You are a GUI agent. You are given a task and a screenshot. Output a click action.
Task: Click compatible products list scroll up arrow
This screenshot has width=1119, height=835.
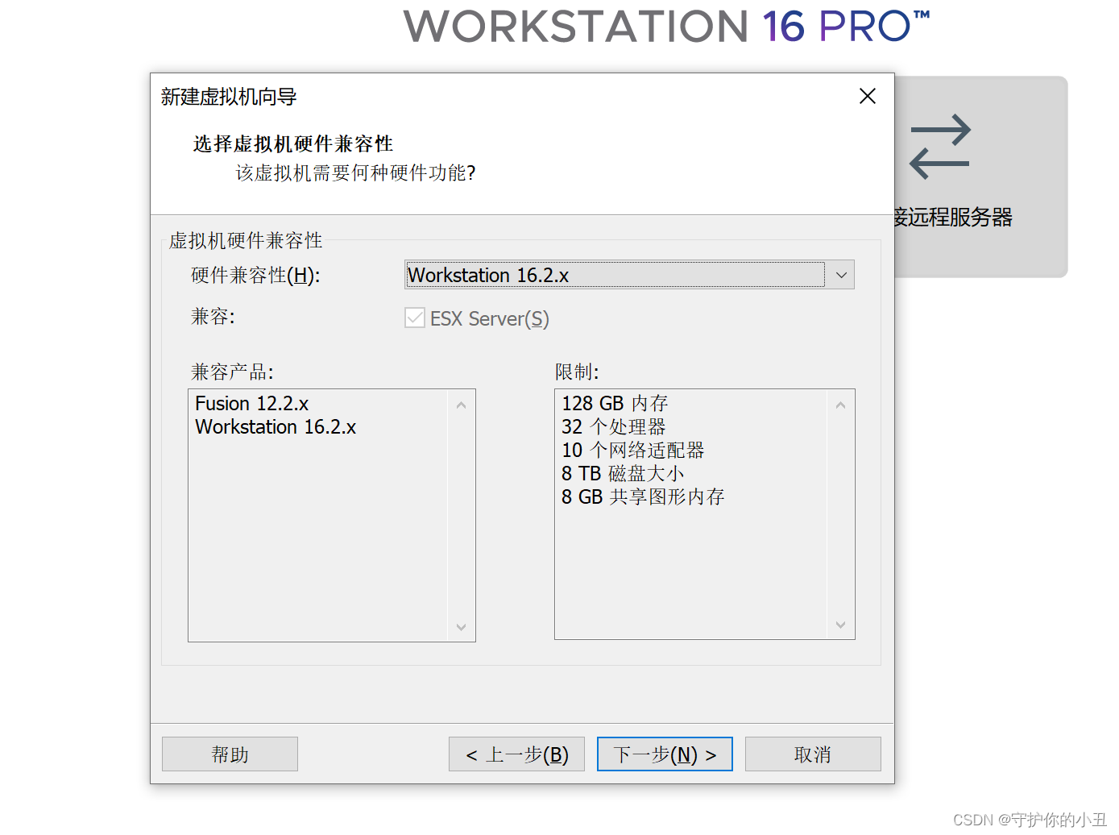(x=461, y=405)
